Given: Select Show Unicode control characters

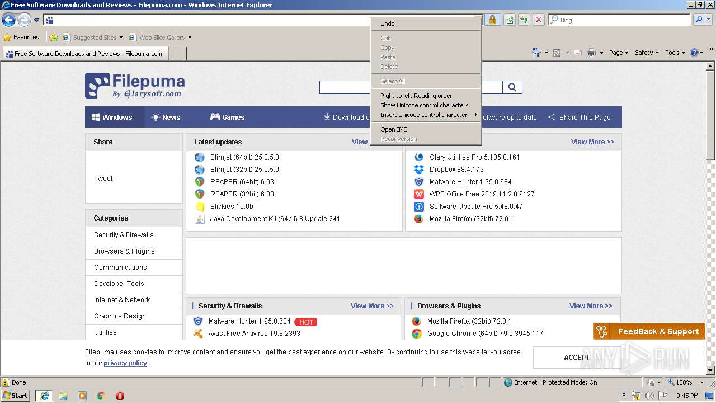Looking at the screenshot, I should [426, 105].
